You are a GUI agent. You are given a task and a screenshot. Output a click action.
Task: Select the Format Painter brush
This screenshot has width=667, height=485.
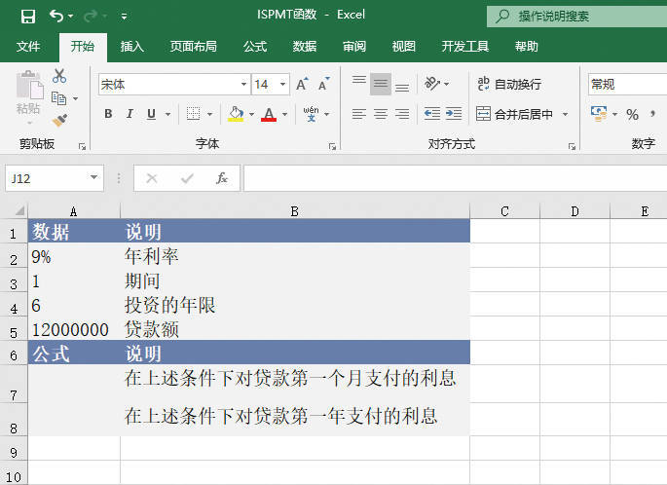[x=59, y=121]
